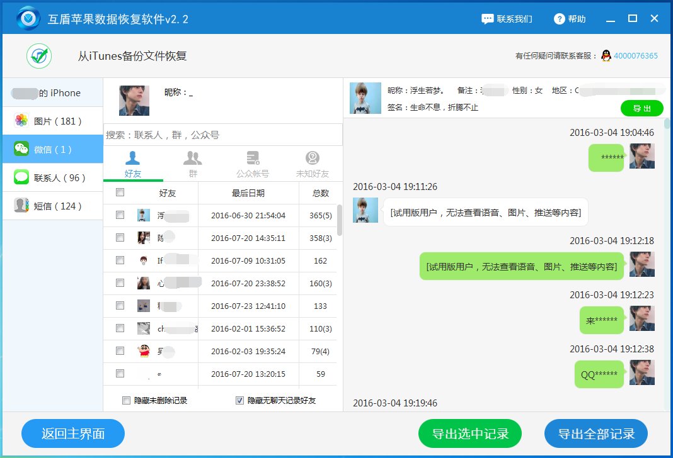Select the Photos flower icon 图片
The height and width of the screenshot is (458, 673).
coord(21,120)
